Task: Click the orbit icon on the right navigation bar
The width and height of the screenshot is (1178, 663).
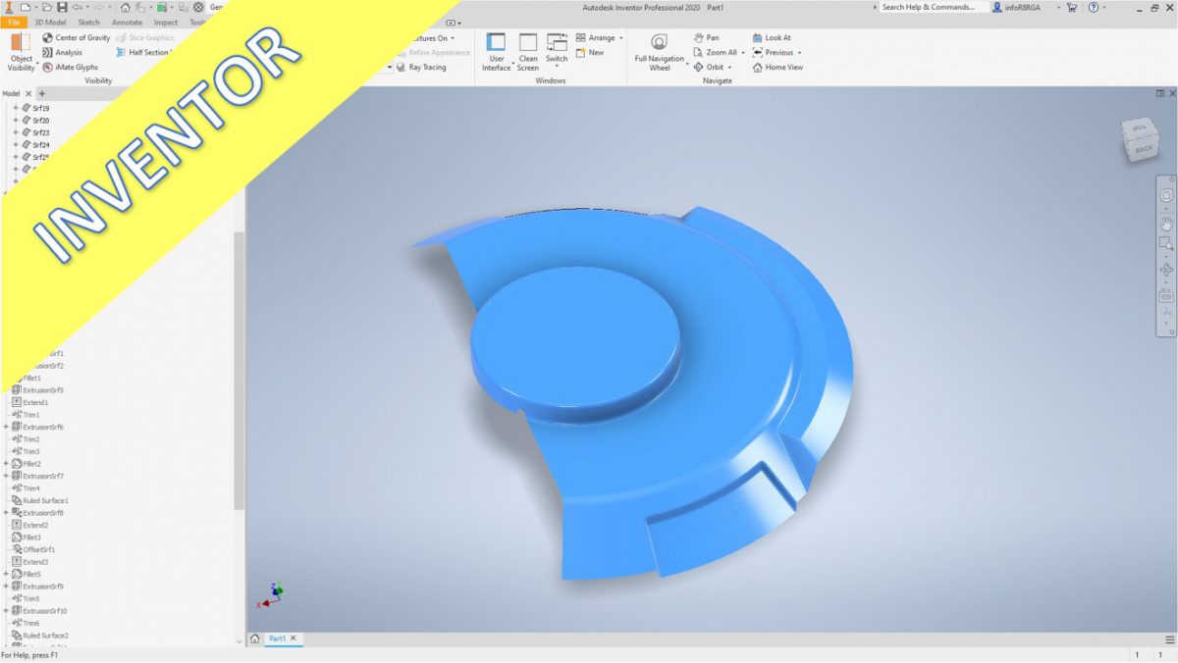Action: 1166,270
